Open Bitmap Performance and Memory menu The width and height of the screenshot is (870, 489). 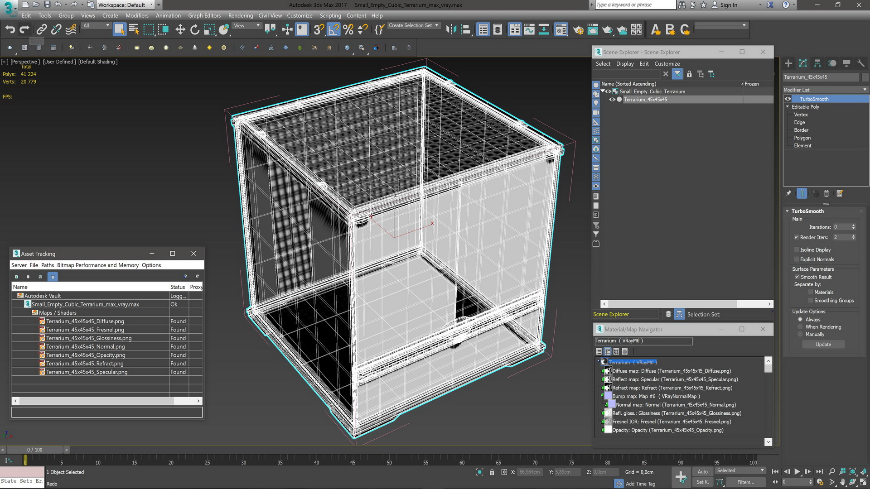[97, 265]
